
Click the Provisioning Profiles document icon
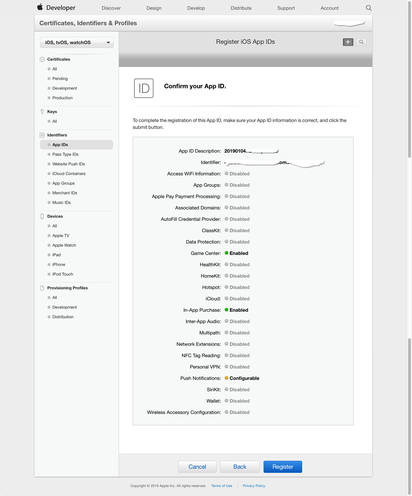[x=42, y=288]
